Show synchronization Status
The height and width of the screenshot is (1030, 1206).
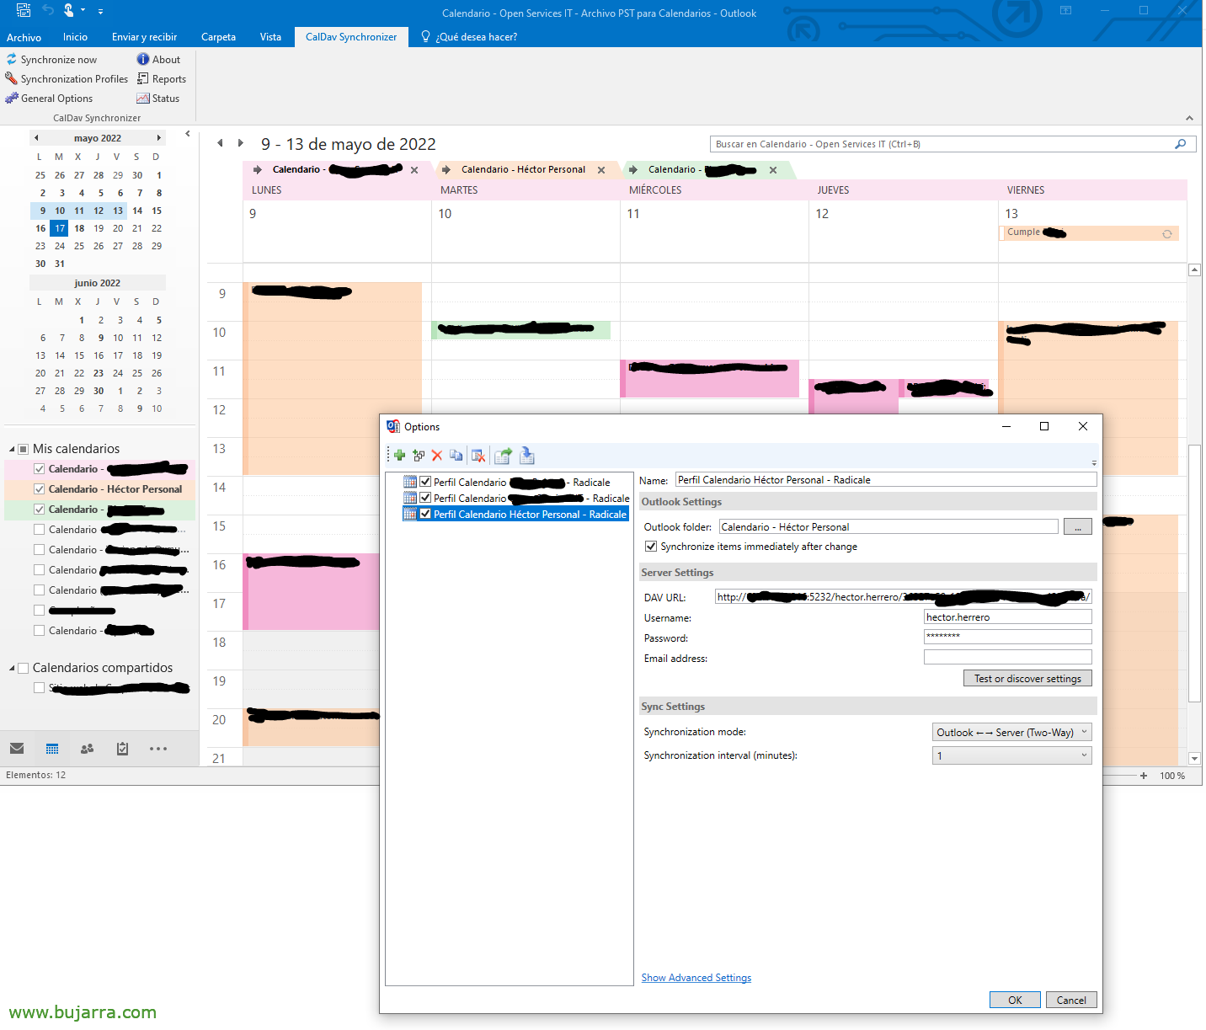point(158,99)
